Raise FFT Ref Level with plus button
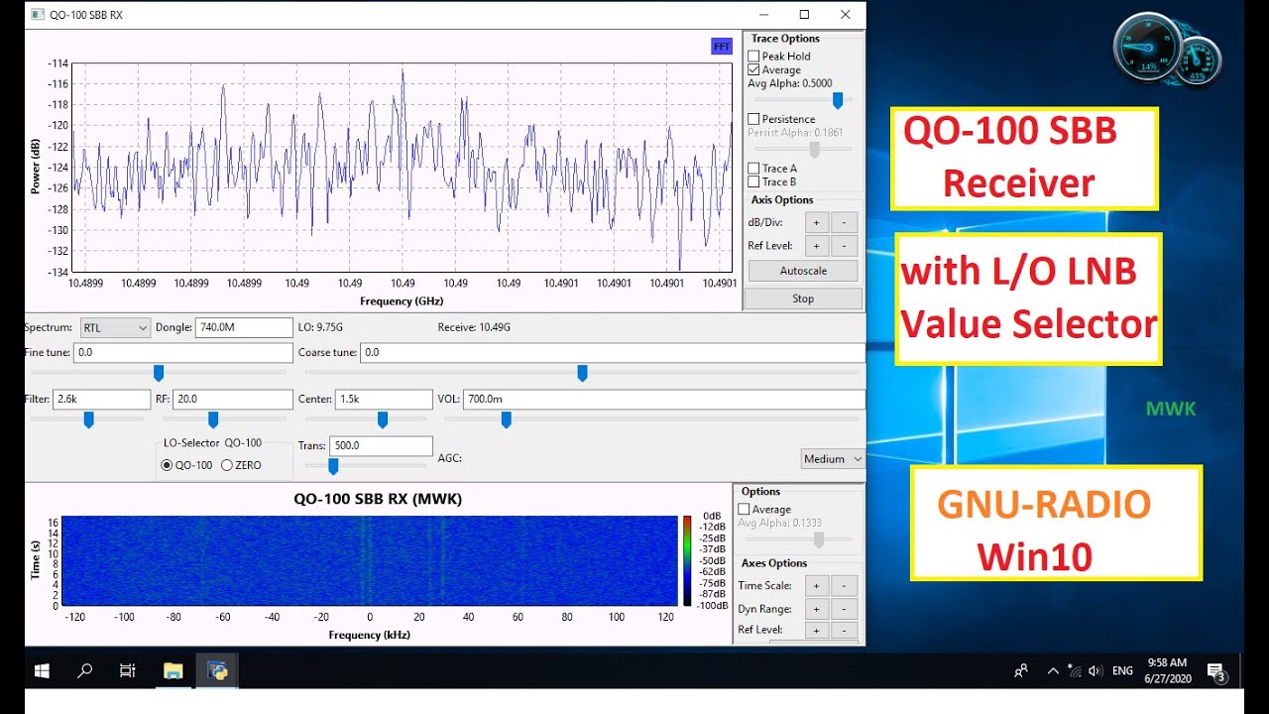 click(x=816, y=246)
